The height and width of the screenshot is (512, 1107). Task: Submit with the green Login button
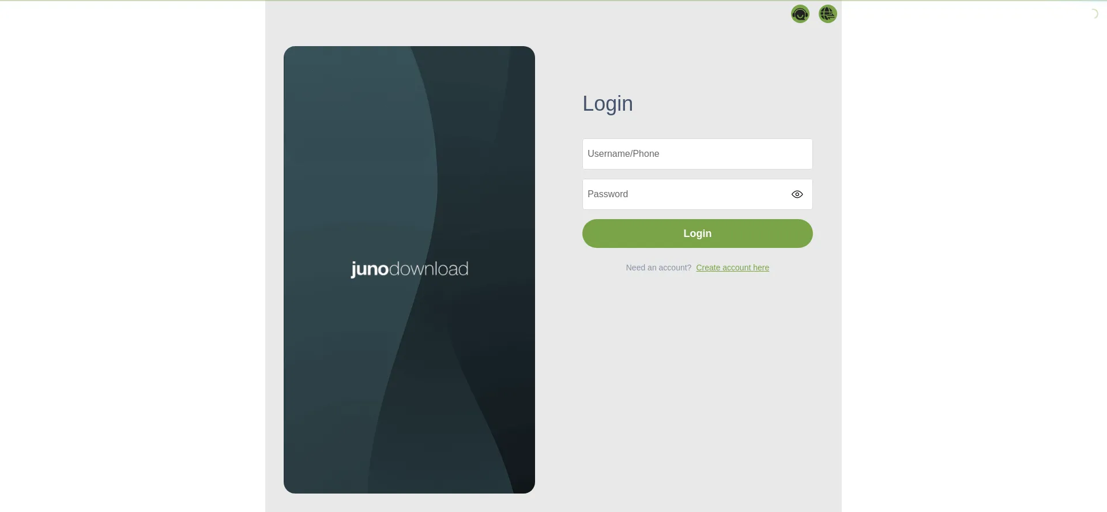[698, 234]
